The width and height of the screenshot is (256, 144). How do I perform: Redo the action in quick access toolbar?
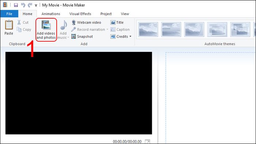tap(30, 5)
